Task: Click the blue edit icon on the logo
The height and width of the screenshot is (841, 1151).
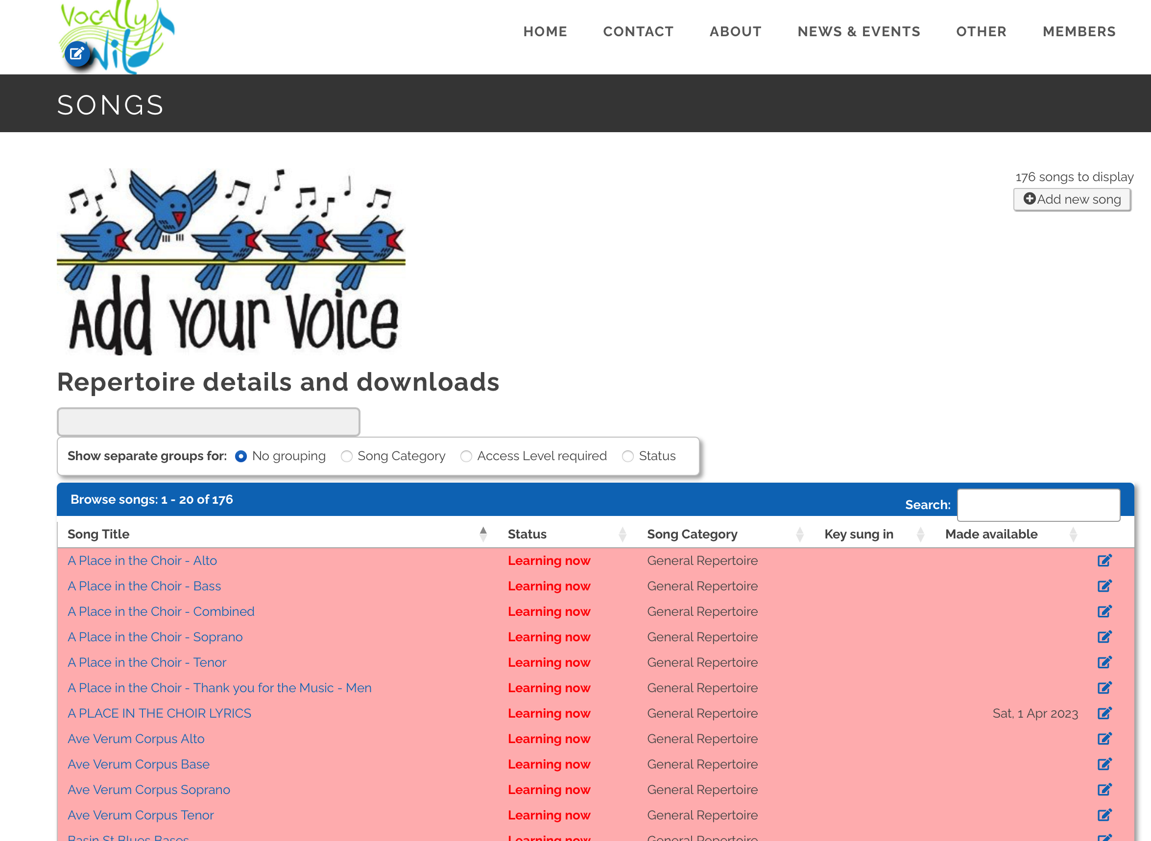Action: pos(77,53)
